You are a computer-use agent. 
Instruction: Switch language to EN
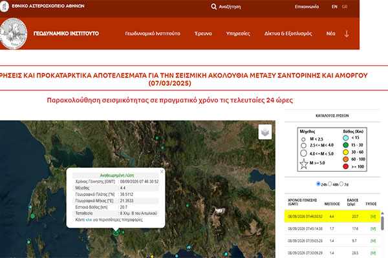(334, 6)
